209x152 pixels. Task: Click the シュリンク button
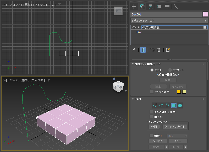(x=158, y=141)
